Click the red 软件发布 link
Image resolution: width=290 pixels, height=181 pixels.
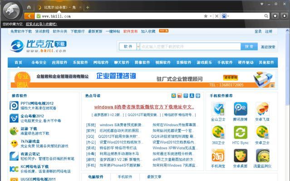pos(131,31)
